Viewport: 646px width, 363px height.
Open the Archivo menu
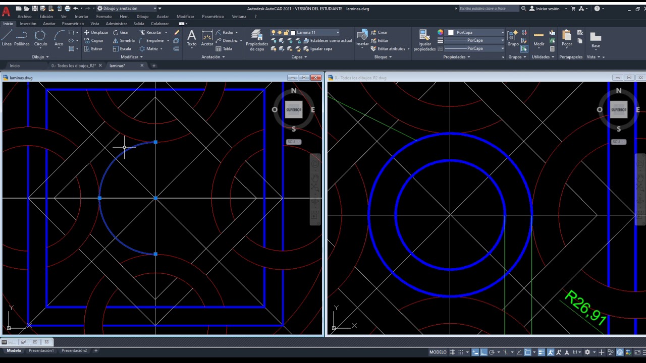coord(24,17)
